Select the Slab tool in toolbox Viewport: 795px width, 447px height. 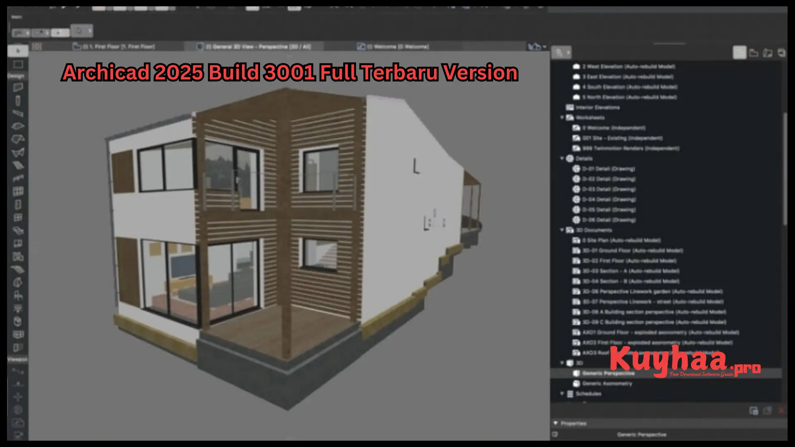18,126
